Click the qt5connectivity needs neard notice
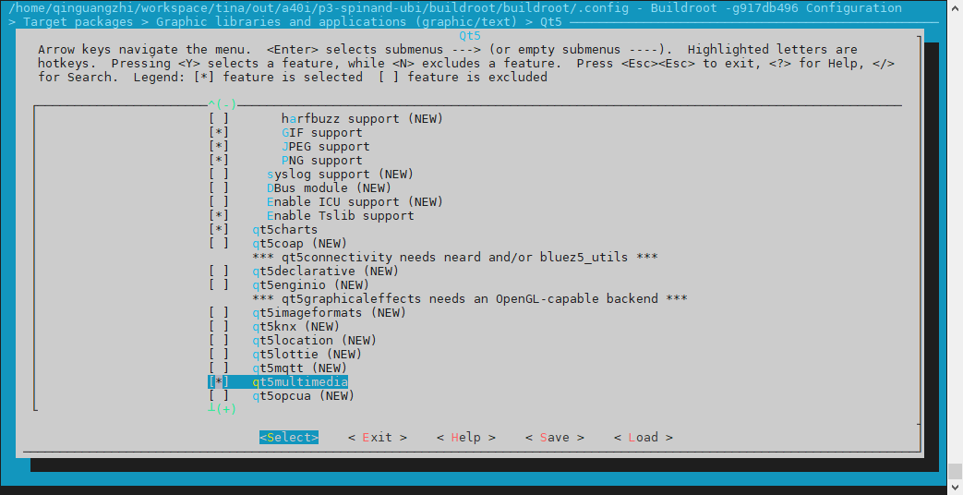 click(455, 258)
